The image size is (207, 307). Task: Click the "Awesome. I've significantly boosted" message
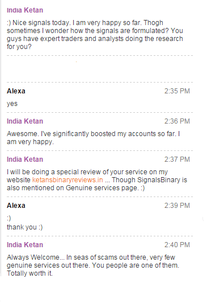pyautogui.click(x=94, y=138)
